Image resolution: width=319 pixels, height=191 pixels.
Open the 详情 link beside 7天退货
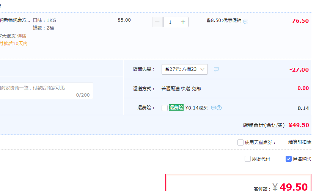pos(22,36)
